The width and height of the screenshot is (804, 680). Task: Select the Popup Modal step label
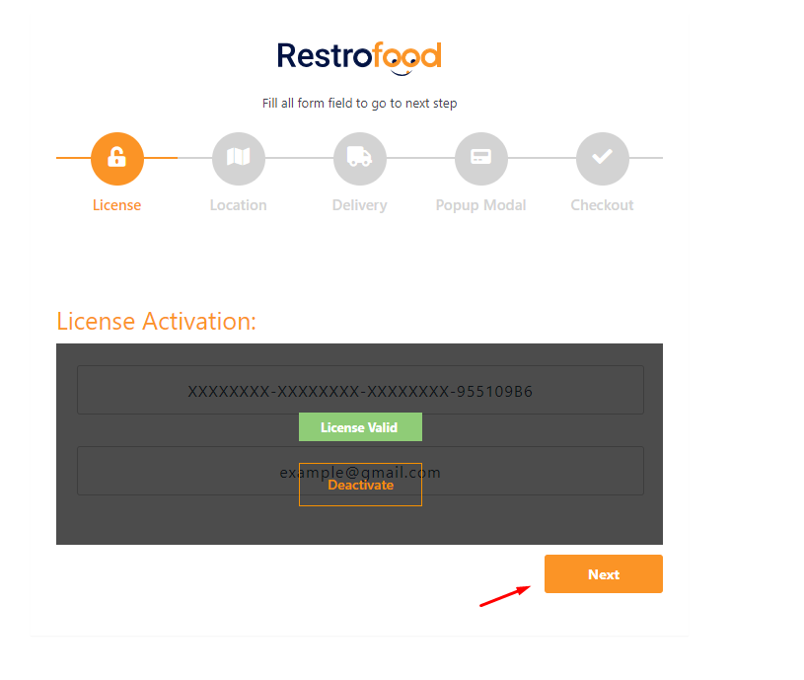pos(480,205)
